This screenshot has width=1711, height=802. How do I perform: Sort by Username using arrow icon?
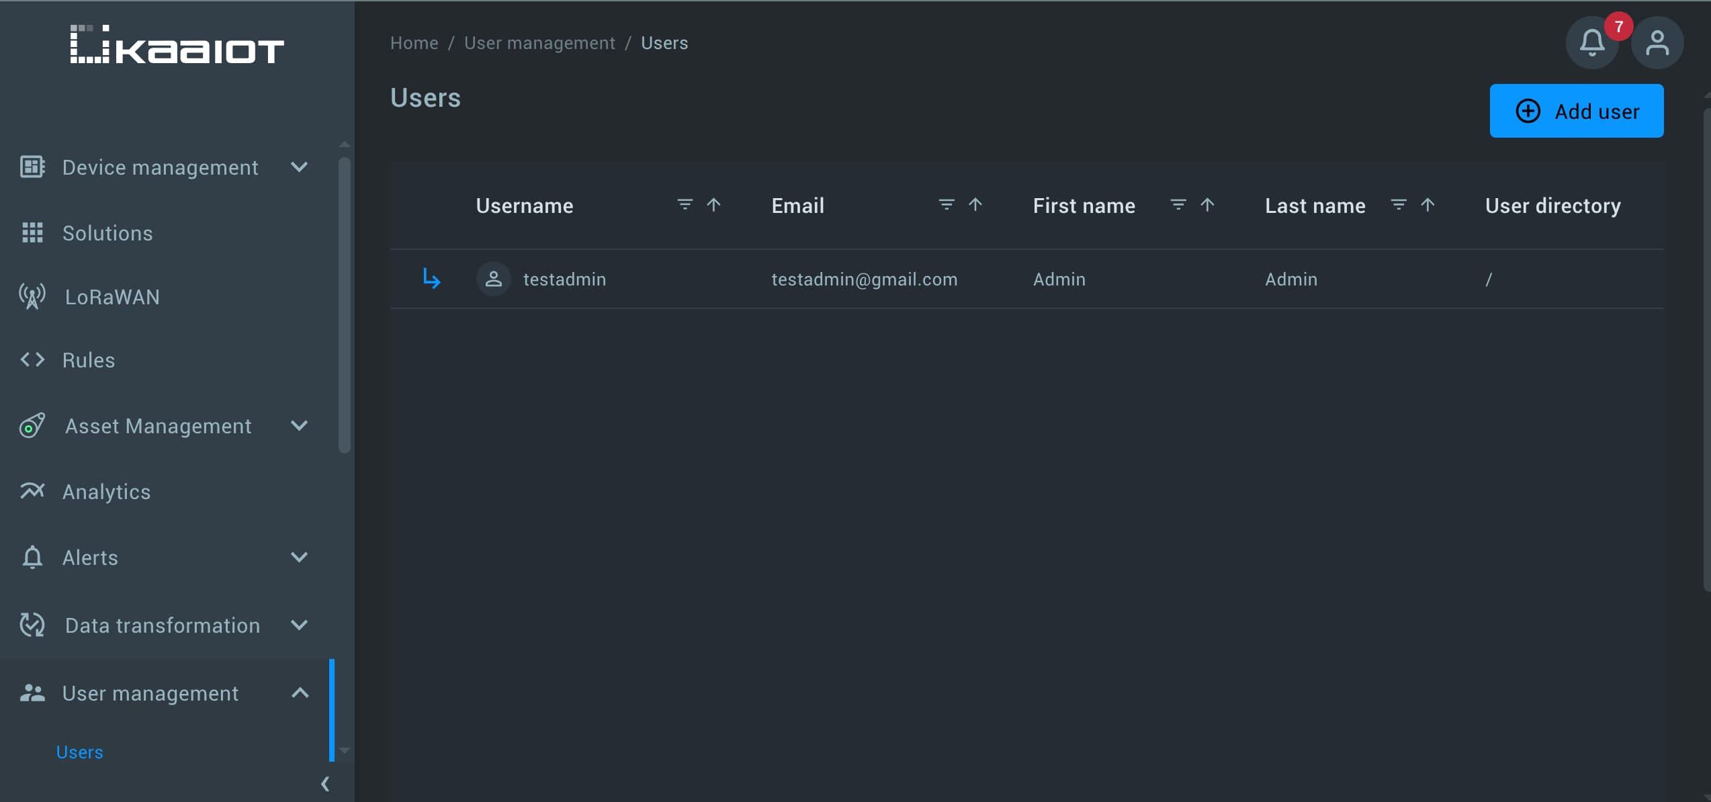click(x=713, y=204)
